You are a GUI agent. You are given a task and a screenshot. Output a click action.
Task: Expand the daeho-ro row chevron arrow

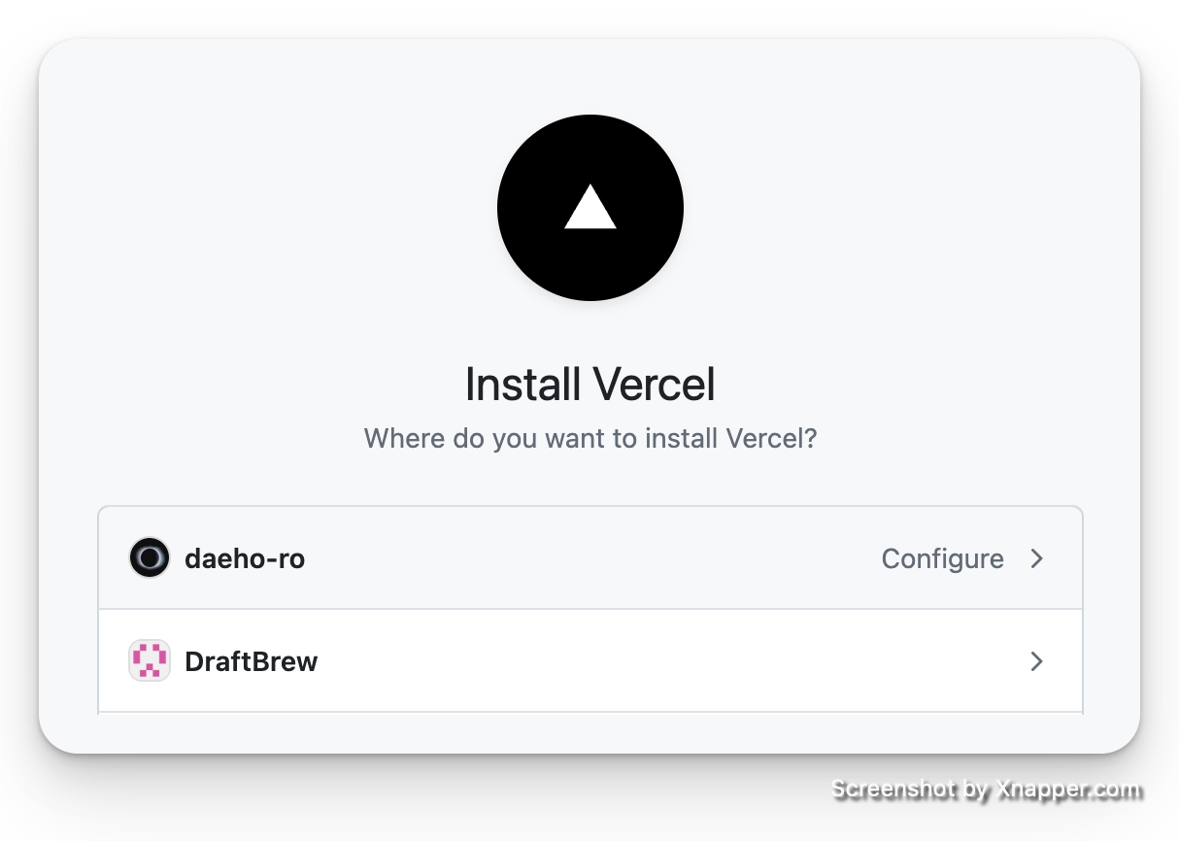pos(1036,558)
